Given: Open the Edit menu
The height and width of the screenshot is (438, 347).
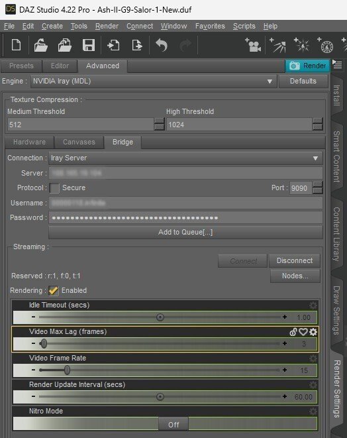Looking at the screenshot, I should (x=28, y=27).
